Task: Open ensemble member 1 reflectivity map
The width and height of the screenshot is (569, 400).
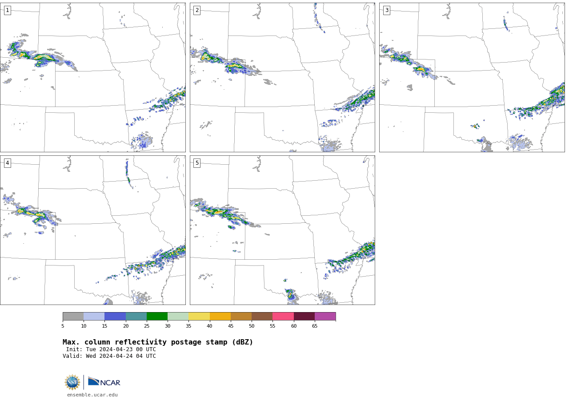Action: click(x=92, y=77)
